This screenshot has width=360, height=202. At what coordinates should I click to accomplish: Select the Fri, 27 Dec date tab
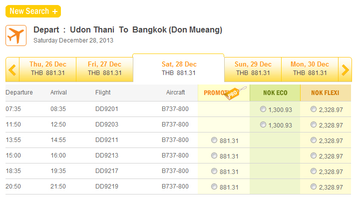104,68
